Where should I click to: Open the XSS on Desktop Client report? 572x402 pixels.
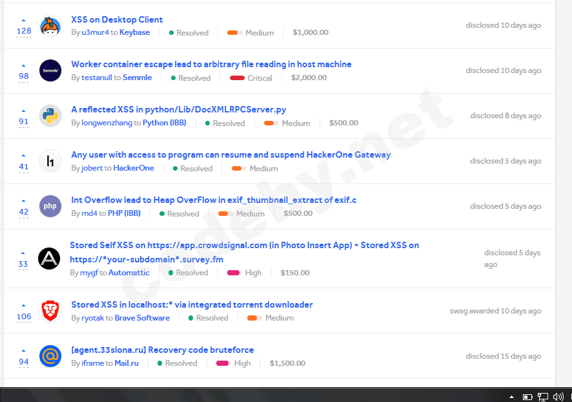coord(117,20)
